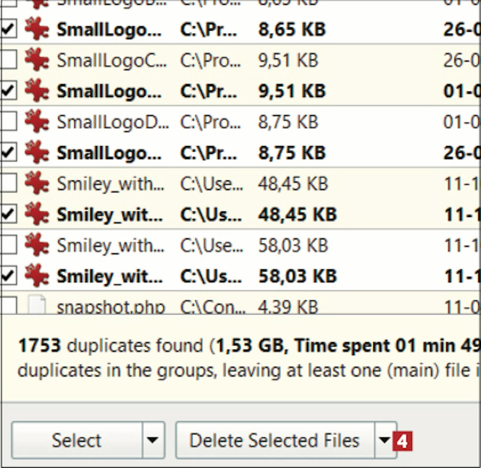This screenshot has height=468, width=481.
Task: Click file icon of unchecked Smiley_with 48,45 KB row
Action: (37, 183)
